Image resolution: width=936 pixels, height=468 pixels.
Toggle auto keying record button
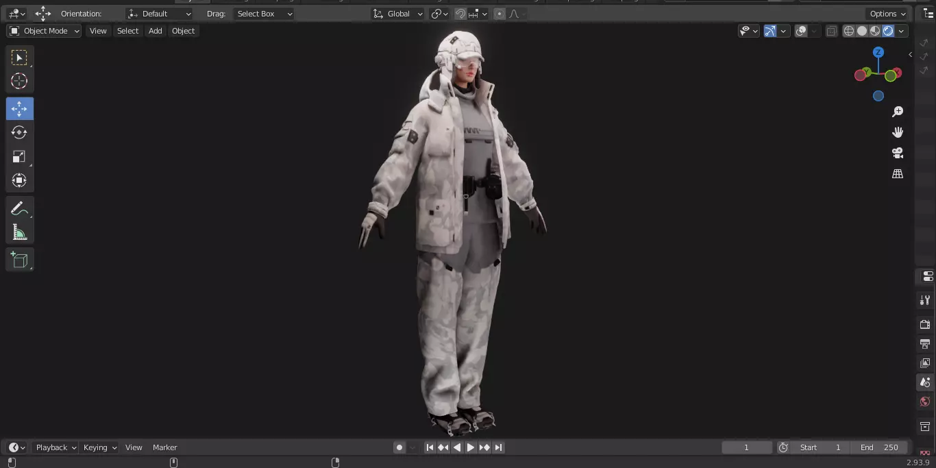399,447
